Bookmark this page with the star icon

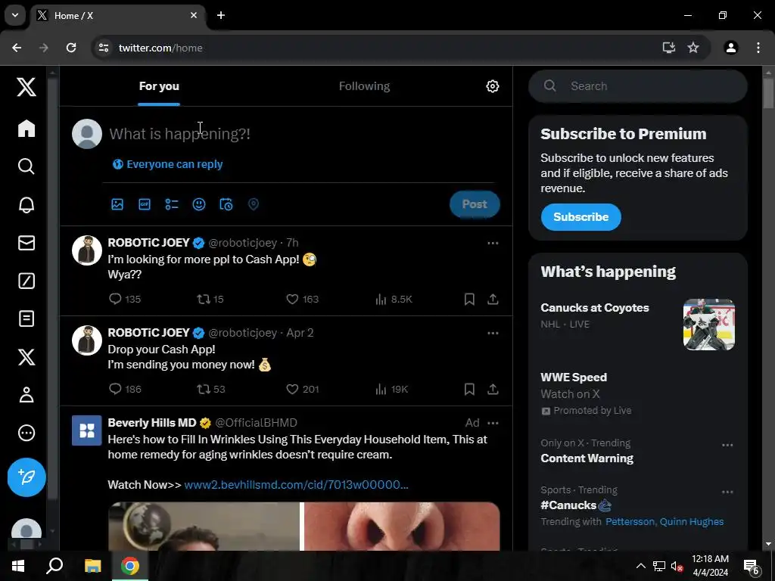(x=693, y=48)
